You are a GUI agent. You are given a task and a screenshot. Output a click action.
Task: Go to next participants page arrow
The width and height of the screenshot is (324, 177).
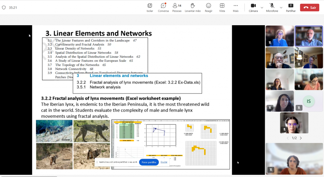click(301, 138)
